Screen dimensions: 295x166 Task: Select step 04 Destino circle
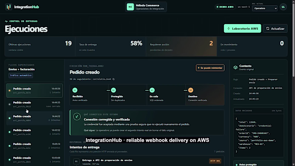(191, 90)
